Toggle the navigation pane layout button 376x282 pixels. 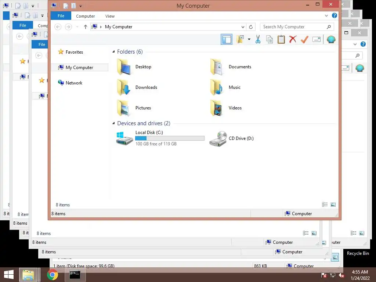(x=226, y=40)
